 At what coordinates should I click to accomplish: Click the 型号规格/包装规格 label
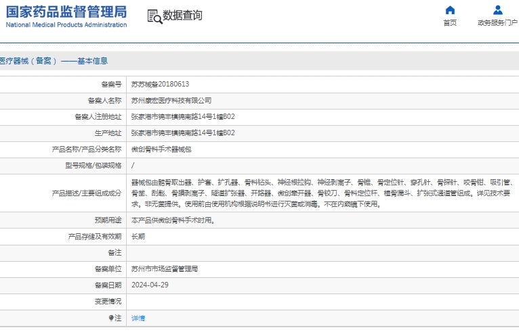(94, 166)
